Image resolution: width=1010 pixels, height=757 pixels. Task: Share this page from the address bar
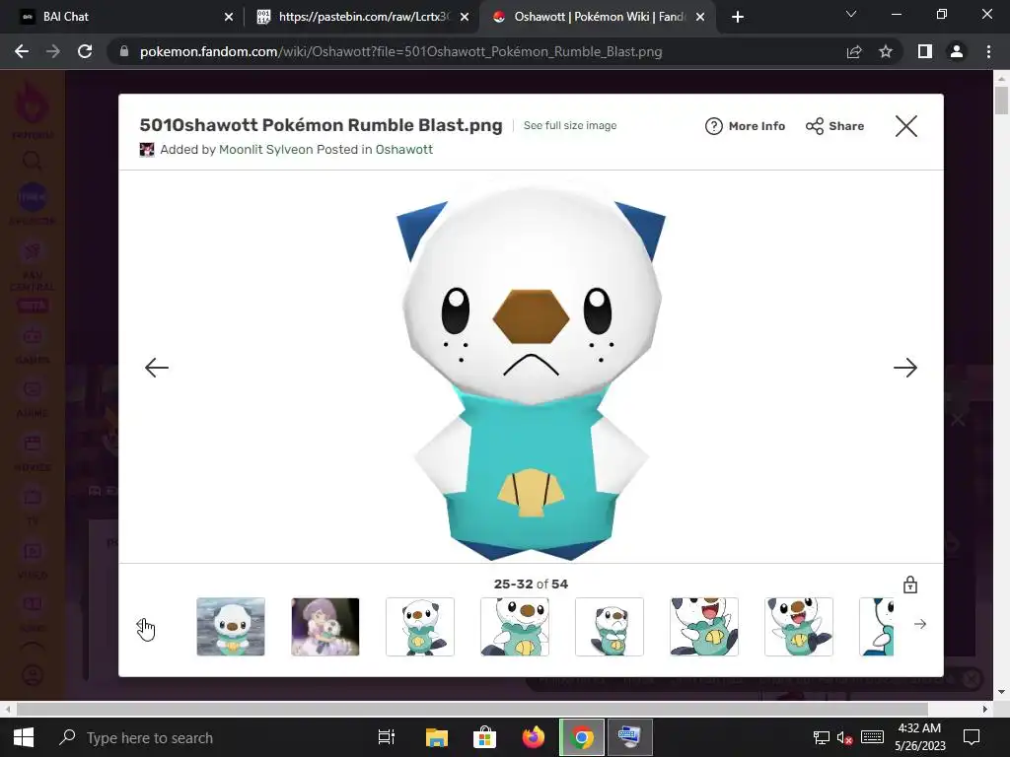point(854,51)
